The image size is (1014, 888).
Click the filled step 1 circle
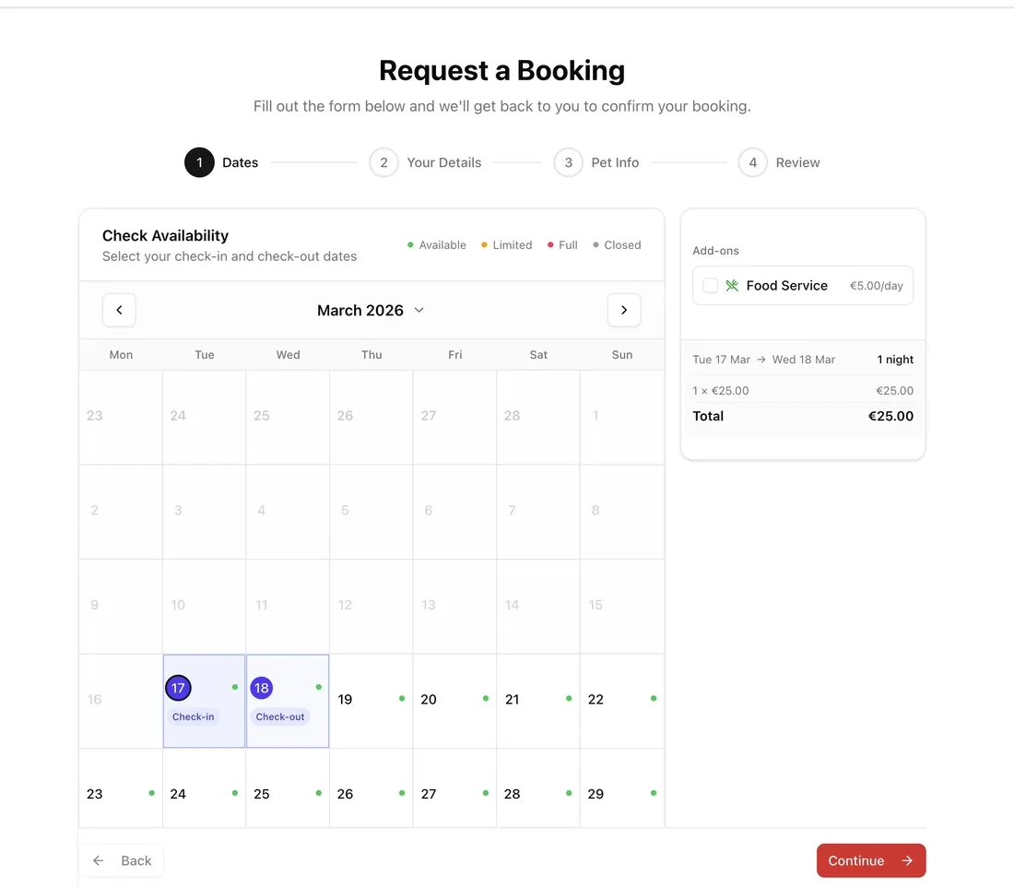[x=199, y=162]
